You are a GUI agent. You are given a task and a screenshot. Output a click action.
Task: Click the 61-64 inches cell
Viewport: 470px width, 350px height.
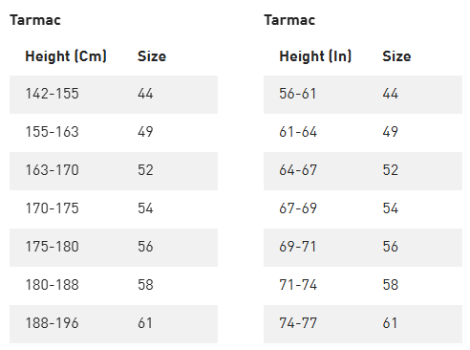298,132
